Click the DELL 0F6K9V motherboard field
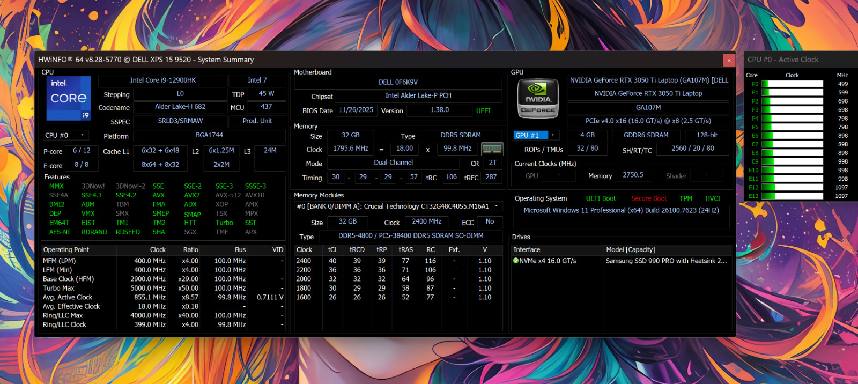The height and width of the screenshot is (384, 858). point(398,82)
